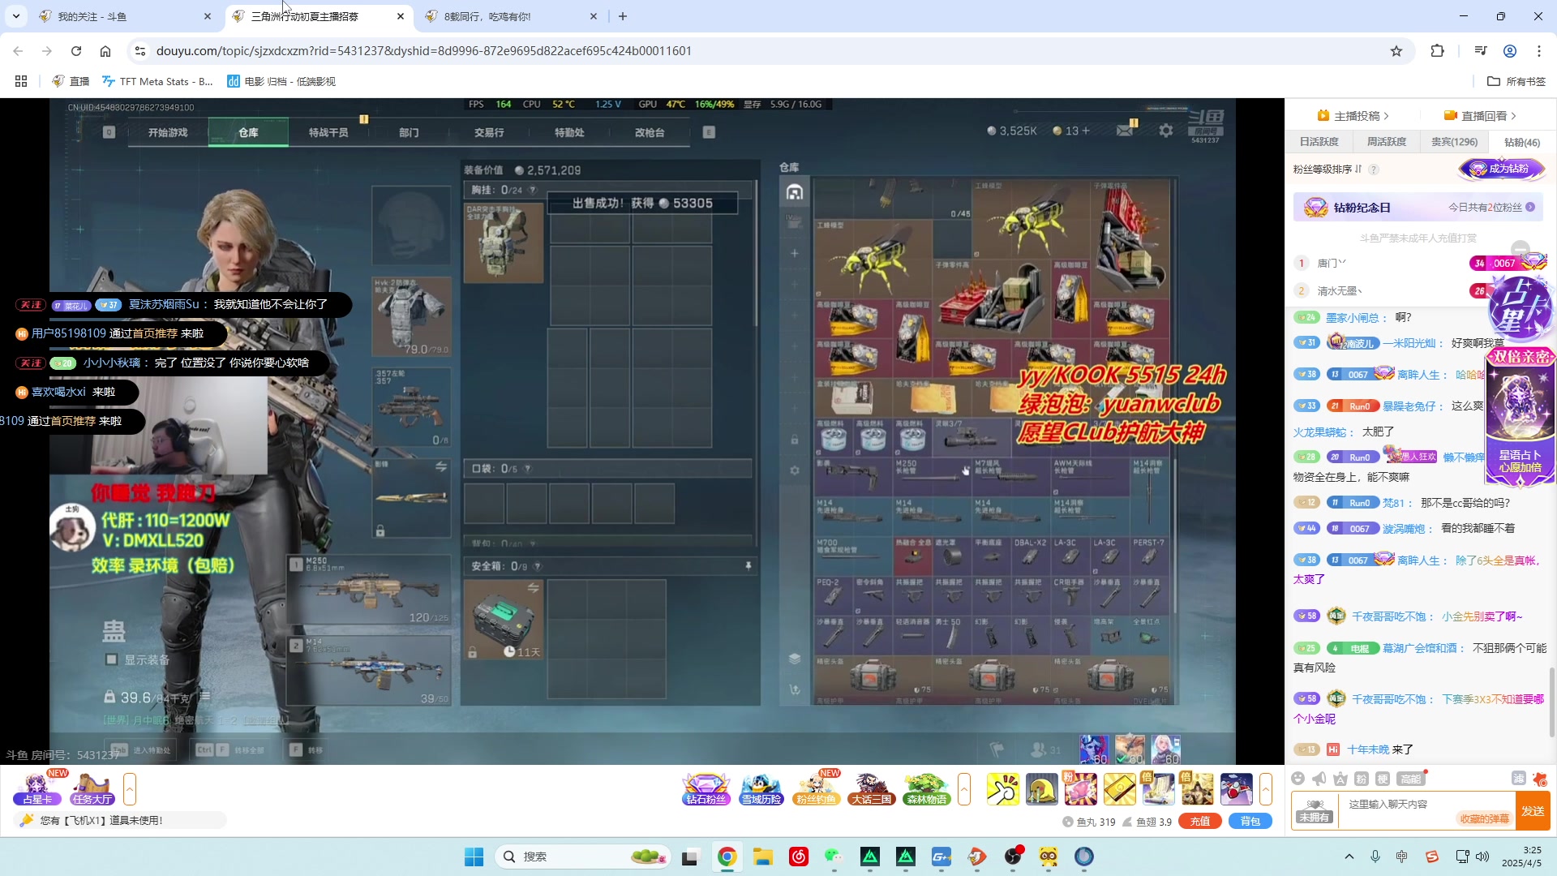
Task: Toggle the 滤 chat filter
Action: point(1519,779)
